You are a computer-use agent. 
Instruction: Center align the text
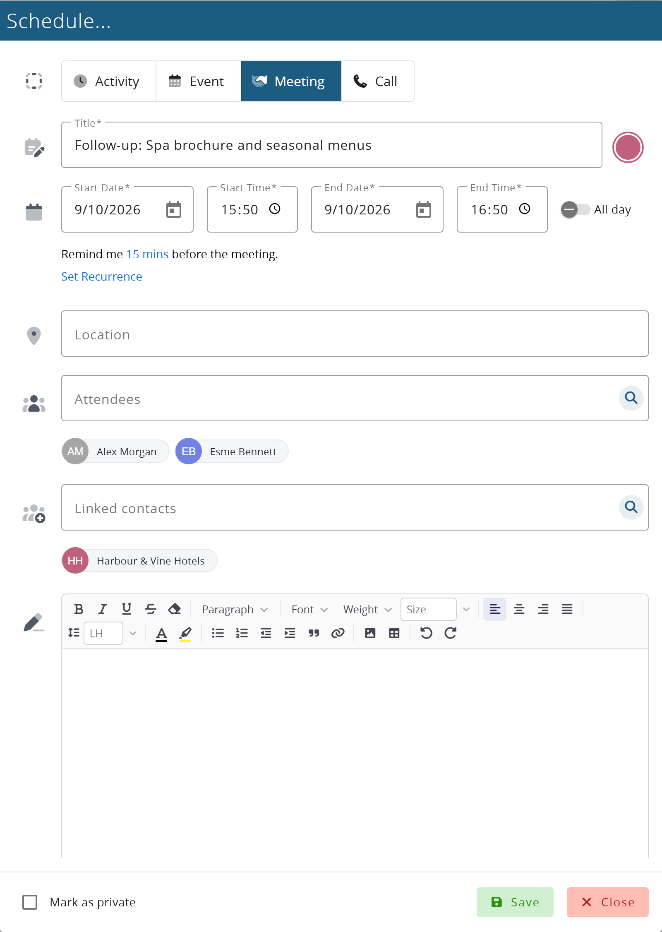[519, 609]
